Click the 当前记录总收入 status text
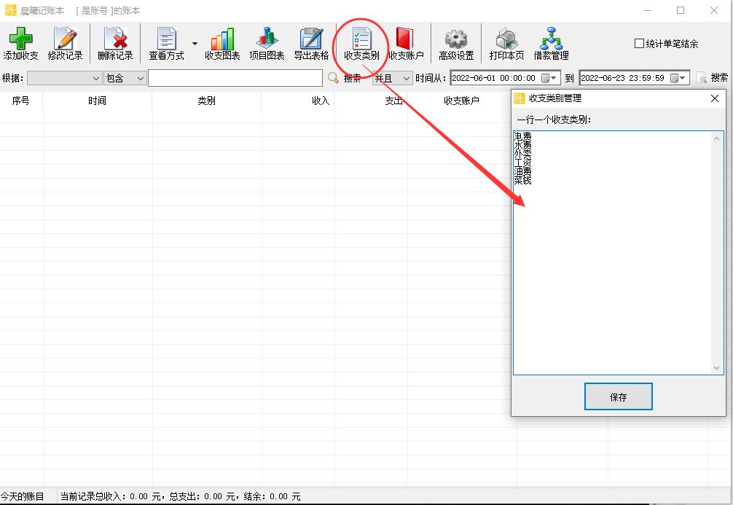Image resolution: width=733 pixels, height=505 pixels. (180, 496)
